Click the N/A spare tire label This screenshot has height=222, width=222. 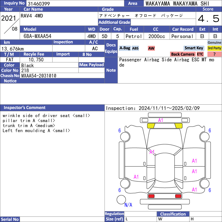(128, 205)
